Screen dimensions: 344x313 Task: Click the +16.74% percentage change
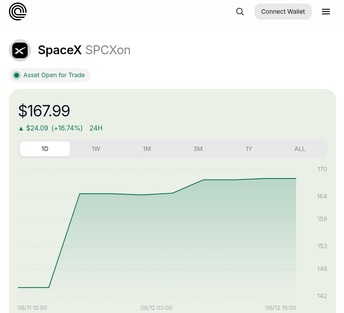pyautogui.click(x=67, y=128)
